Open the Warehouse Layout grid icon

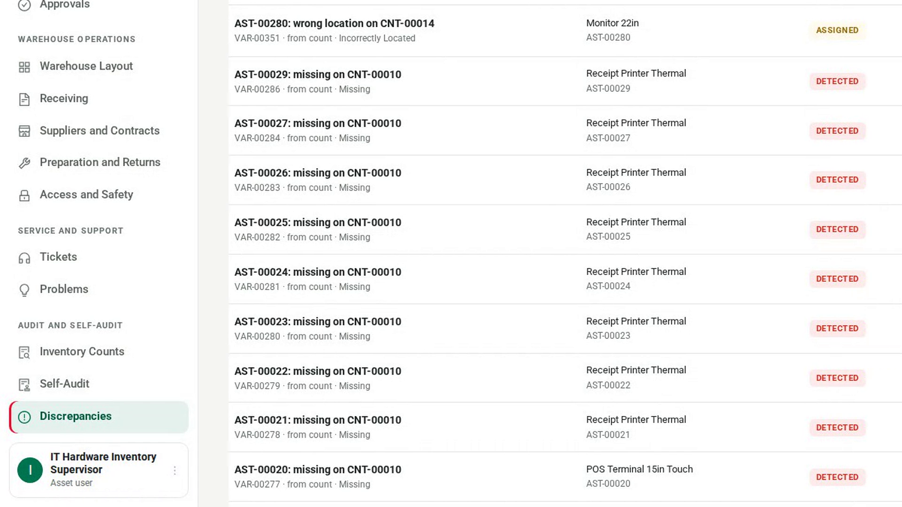coord(24,67)
